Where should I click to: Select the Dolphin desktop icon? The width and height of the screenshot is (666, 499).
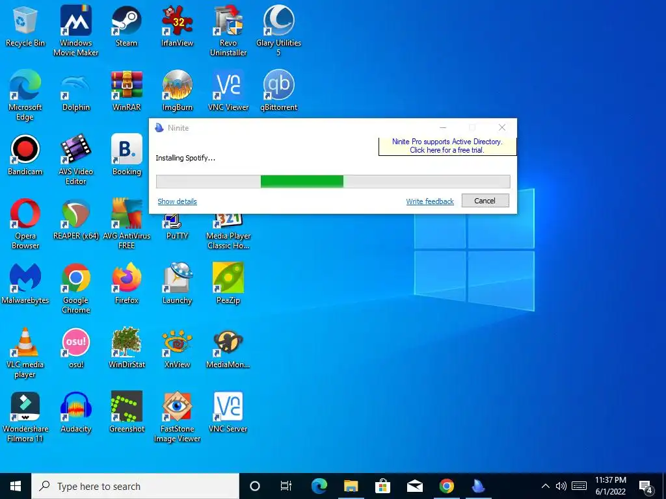pos(75,91)
